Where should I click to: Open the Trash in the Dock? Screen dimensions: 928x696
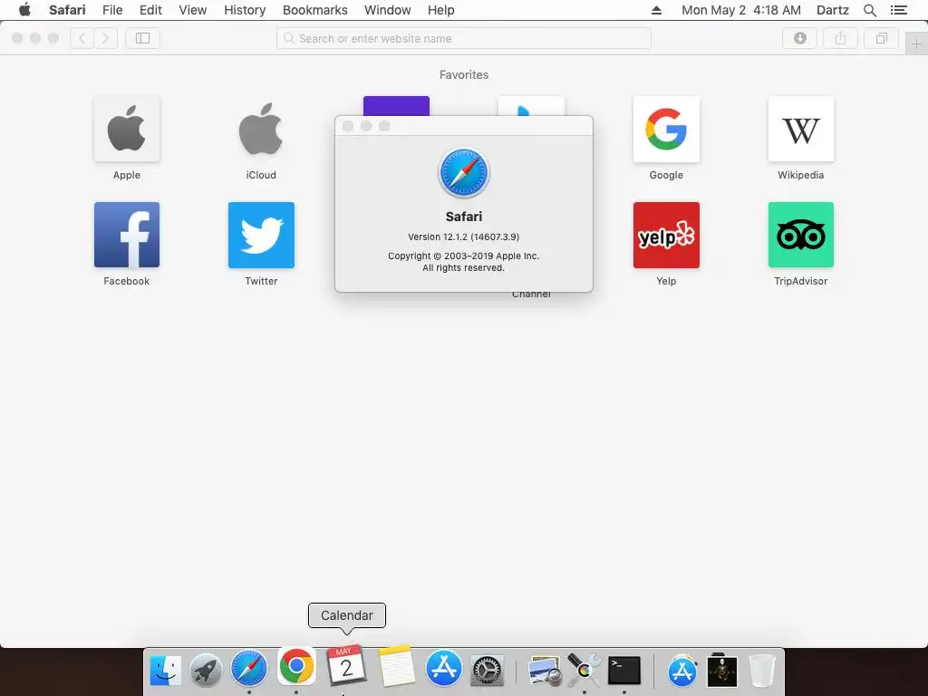pyautogui.click(x=762, y=672)
